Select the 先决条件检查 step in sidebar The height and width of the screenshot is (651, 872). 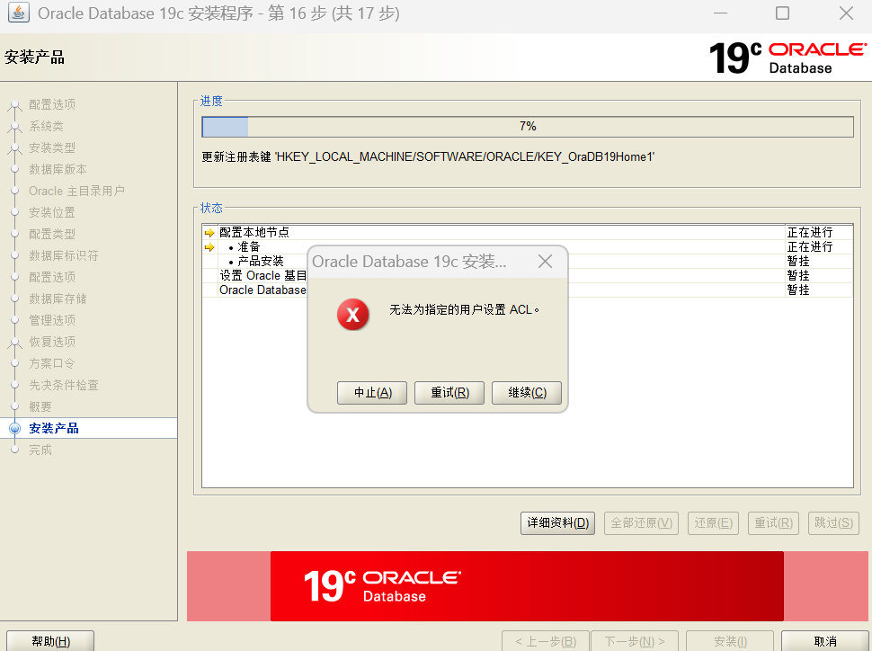[x=64, y=385]
